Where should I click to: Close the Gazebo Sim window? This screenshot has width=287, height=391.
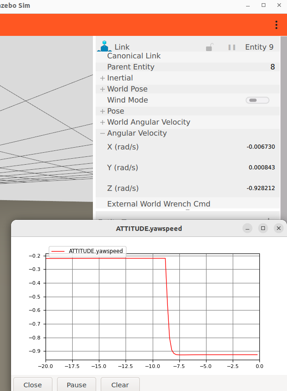[x=279, y=5]
